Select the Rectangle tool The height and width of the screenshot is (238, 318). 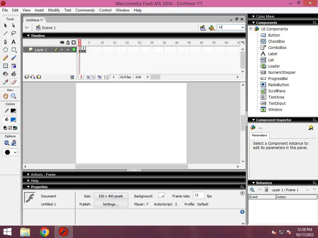[x=14, y=50]
